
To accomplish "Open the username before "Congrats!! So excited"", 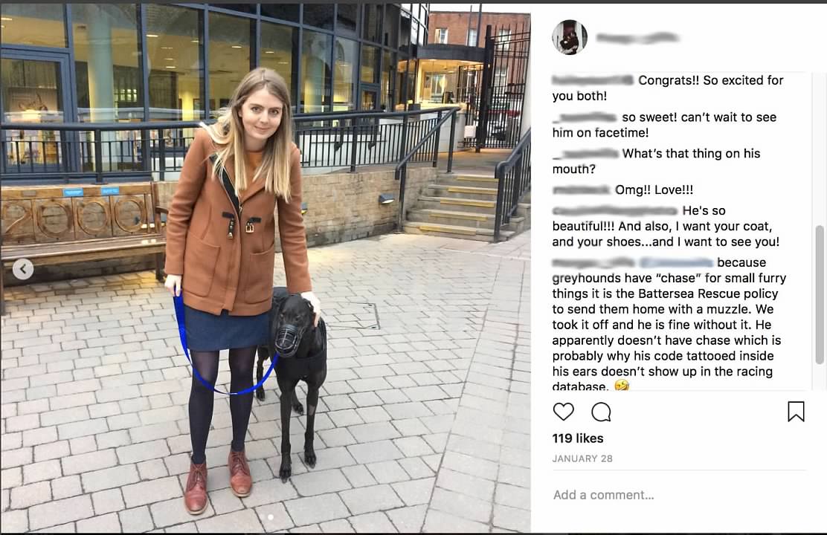I will [x=592, y=80].
